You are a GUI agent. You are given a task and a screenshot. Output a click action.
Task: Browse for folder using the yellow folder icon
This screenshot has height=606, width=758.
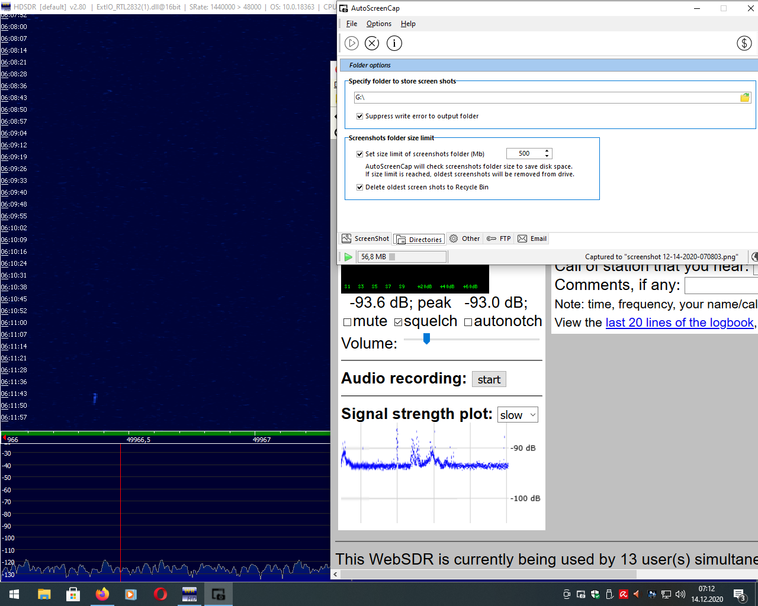click(x=745, y=98)
